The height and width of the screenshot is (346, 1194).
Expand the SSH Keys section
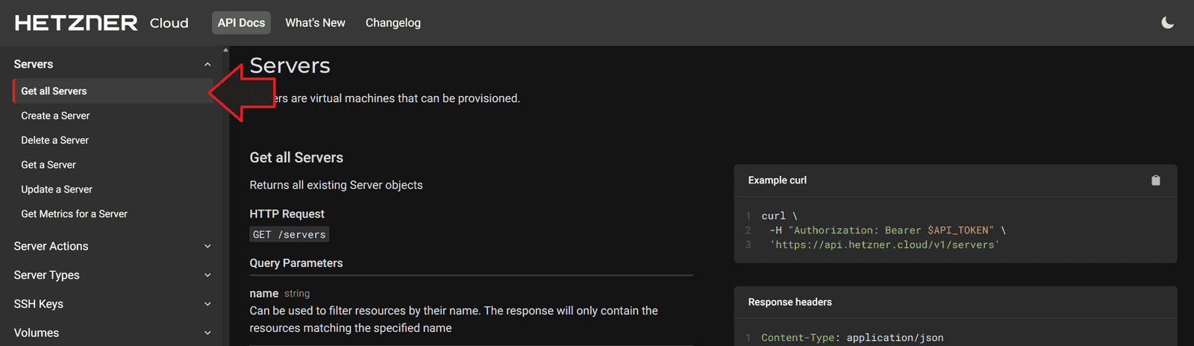tap(207, 304)
